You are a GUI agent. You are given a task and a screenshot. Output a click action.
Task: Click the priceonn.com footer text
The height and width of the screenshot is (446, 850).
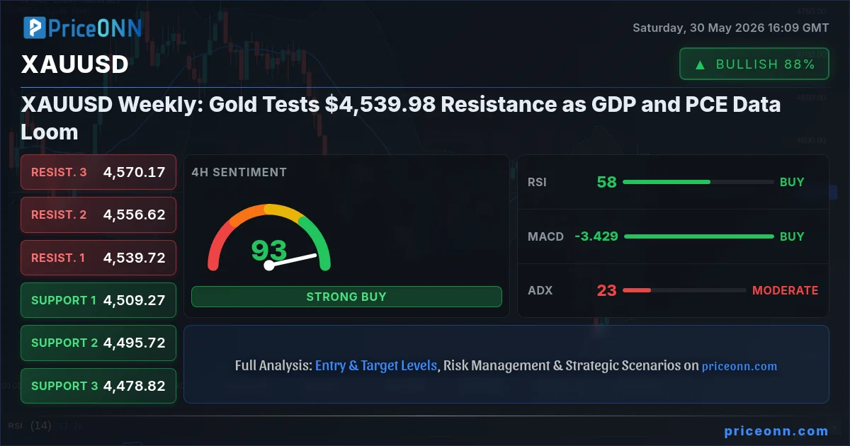(x=776, y=430)
